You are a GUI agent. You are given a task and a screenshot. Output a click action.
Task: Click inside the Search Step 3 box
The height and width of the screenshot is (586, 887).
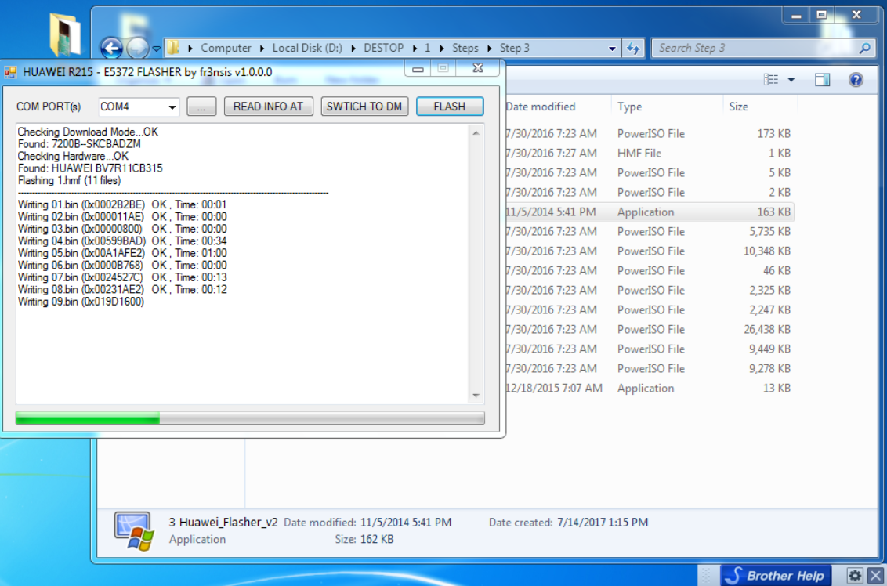click(752, 48)
